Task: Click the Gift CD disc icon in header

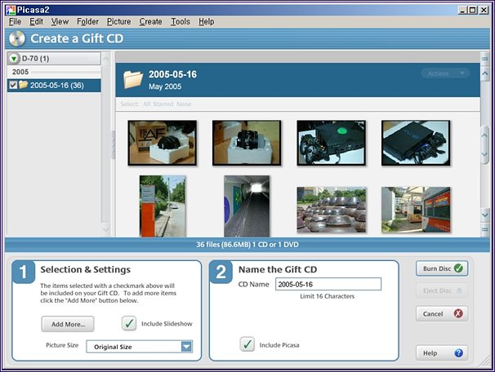Action: click(x=17, y=38)
